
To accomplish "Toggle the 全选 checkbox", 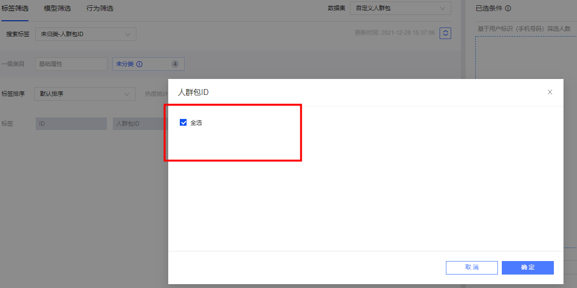I will coord(183,123).
